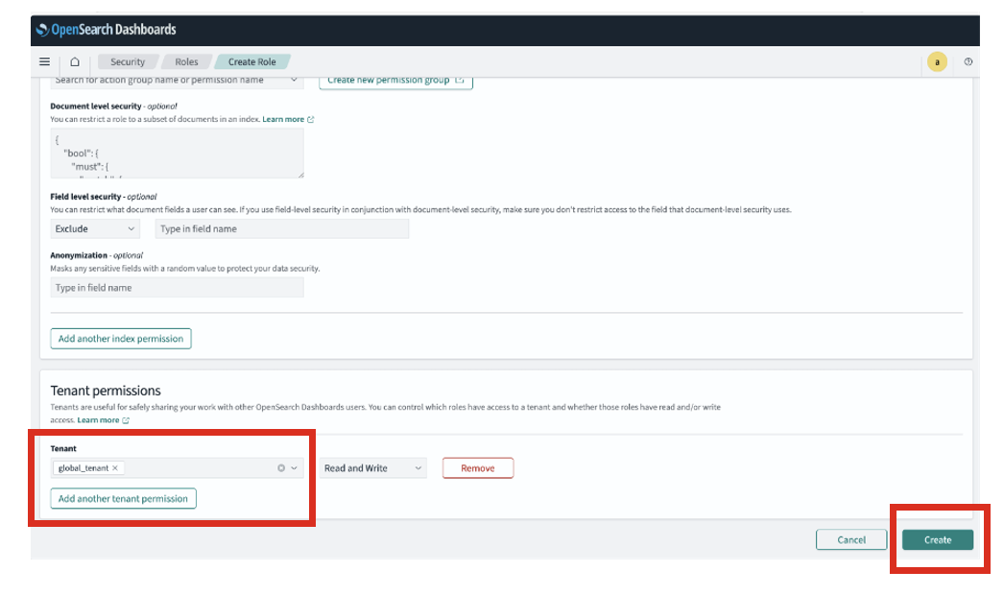Open the Exclude field-level security dropdown
Screen dimensions: 1004x595
(x=96, y=228)
